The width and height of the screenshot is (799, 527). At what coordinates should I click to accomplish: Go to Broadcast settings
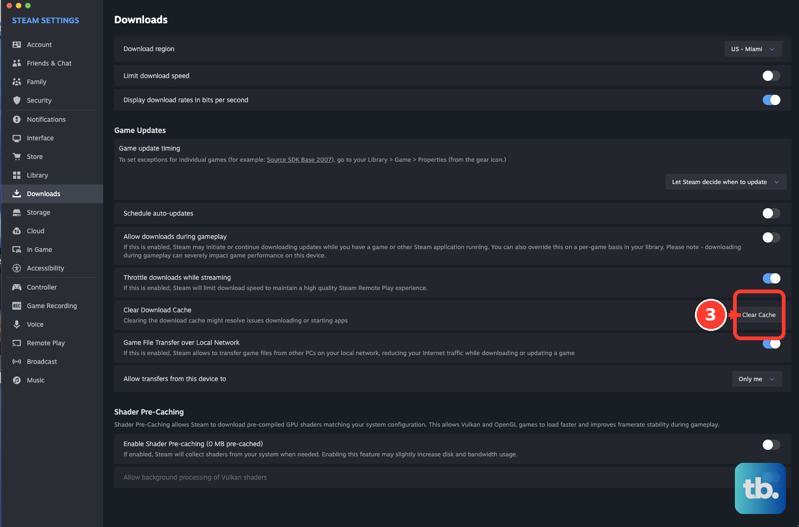tap(52, 362)
